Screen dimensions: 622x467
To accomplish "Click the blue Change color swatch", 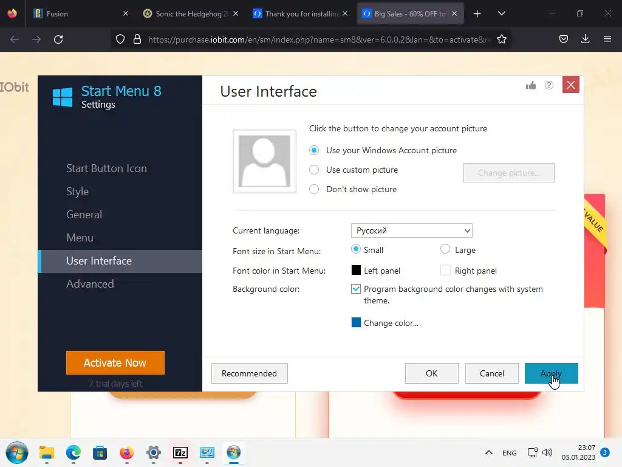I will (356, 322).
